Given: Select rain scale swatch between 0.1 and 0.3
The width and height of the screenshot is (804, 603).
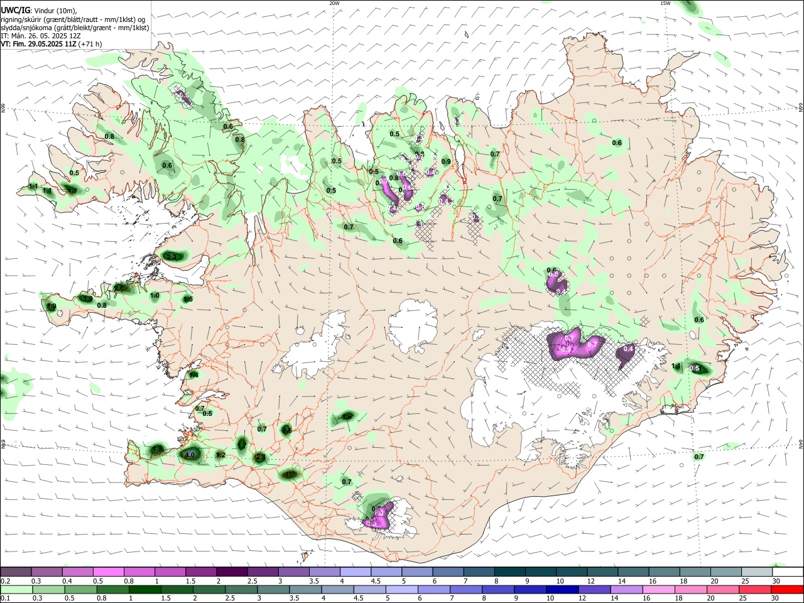Looking at the screenshot, I should (x=16, y=590).
